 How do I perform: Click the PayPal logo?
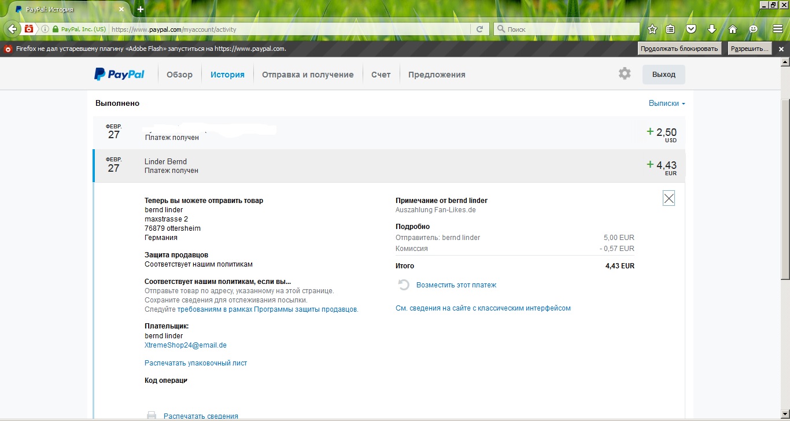coord(120,74)
